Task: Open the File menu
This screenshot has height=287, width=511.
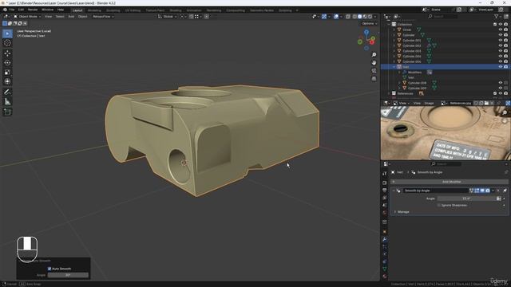Action: pos(12,10)
